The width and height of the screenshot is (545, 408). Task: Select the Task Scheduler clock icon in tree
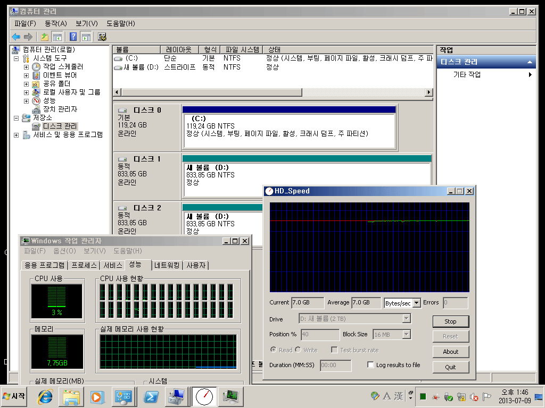coord(36,66)
